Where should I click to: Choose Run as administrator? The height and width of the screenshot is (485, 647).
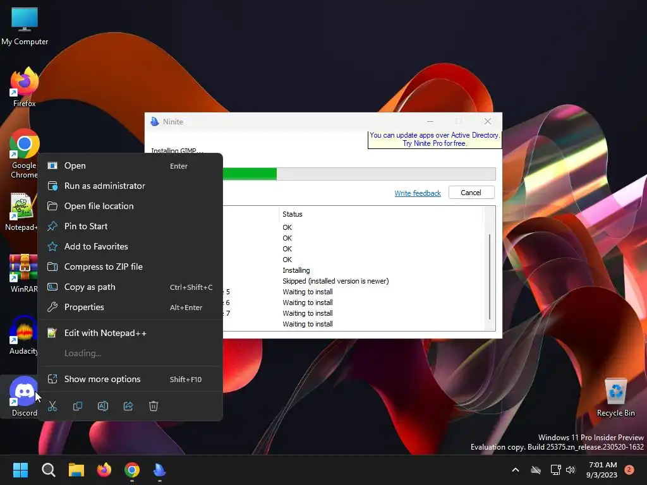[x=130, y=186]
